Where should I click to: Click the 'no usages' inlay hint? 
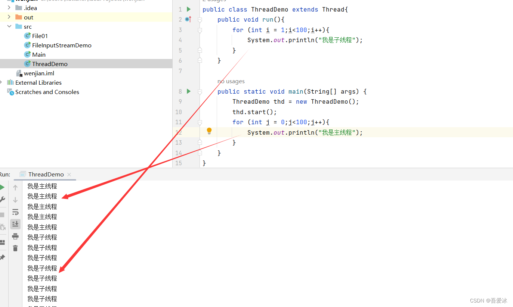(231, 81)
